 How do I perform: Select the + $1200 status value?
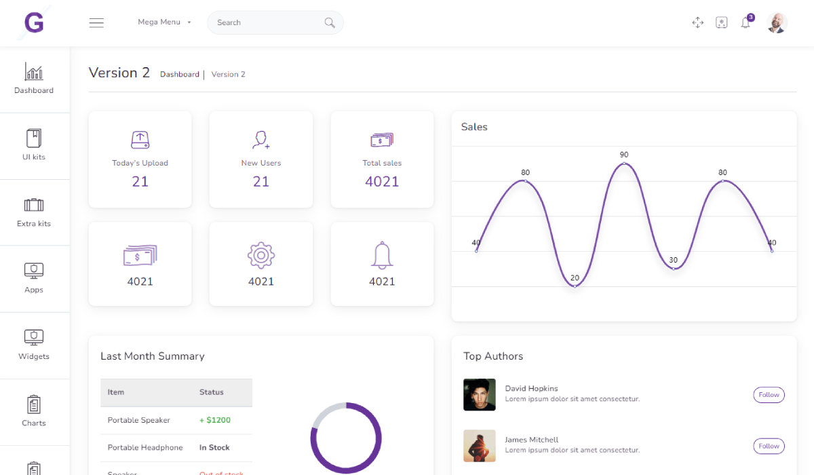point(215,420)
